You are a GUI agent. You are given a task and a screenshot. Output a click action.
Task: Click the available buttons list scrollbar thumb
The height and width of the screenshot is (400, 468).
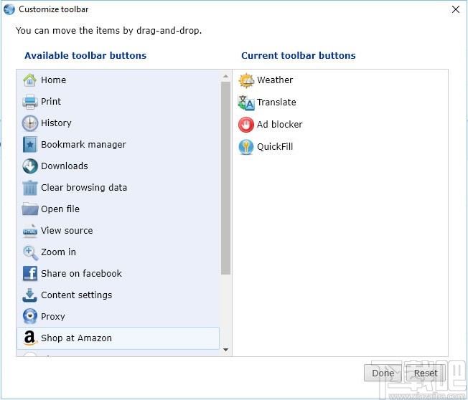(225, 178)
